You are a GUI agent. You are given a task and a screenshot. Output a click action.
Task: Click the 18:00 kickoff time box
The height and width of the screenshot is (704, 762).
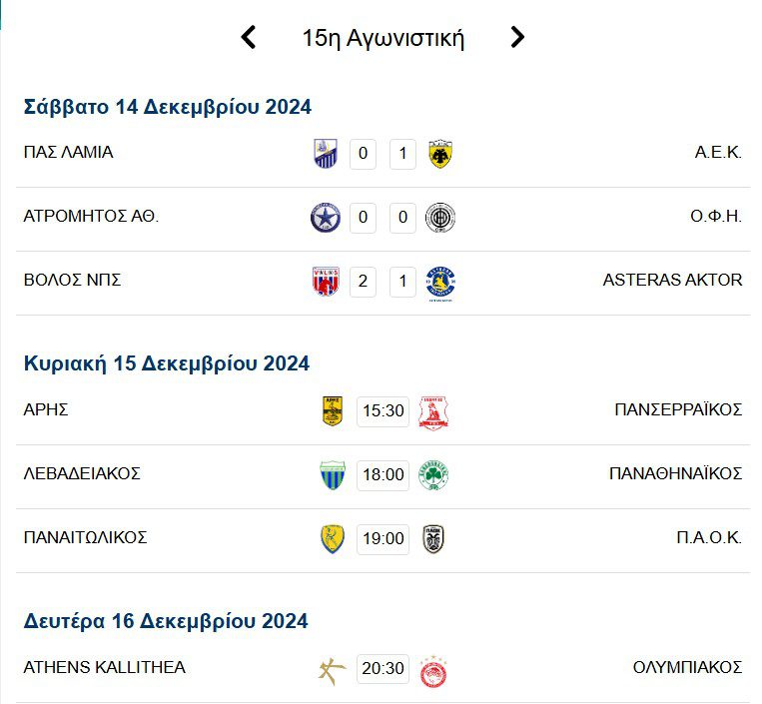tap(382, 474)
